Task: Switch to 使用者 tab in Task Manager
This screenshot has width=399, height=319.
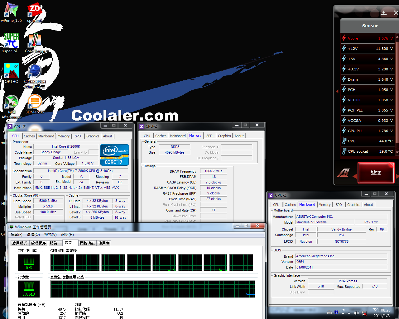Action: coord(104,243)
